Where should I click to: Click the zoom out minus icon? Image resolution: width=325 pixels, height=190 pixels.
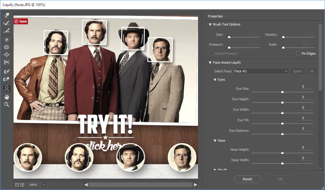click(17, 185)
